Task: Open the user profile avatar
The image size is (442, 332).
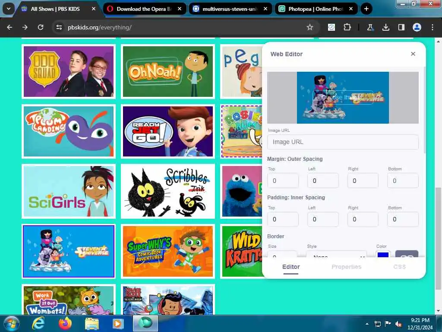Action: click(x=417, y=27)
